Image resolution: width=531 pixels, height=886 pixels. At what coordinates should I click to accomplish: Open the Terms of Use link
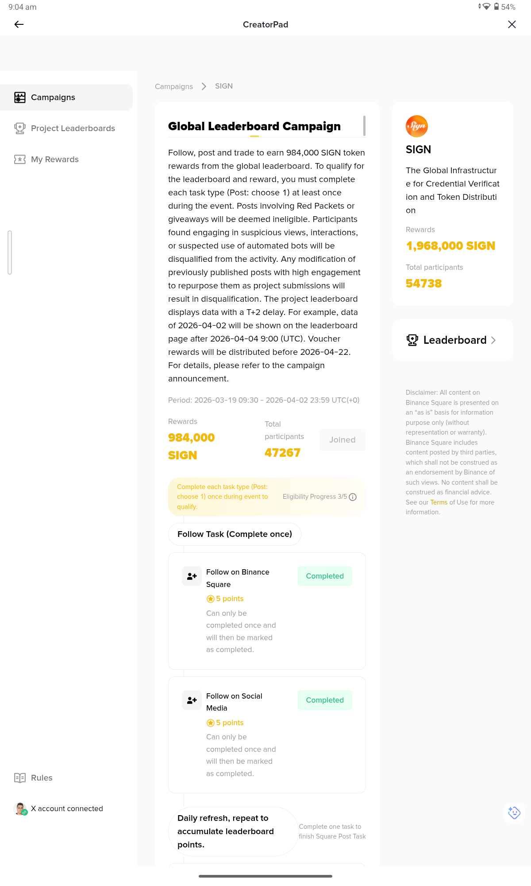point(439,502)
